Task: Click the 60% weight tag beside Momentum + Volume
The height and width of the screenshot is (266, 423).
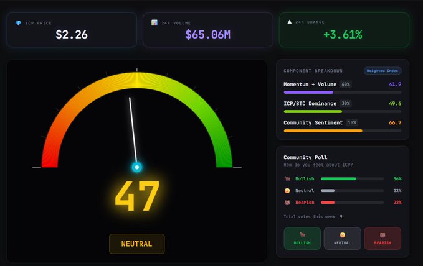Action: click(x=346, y=85)
